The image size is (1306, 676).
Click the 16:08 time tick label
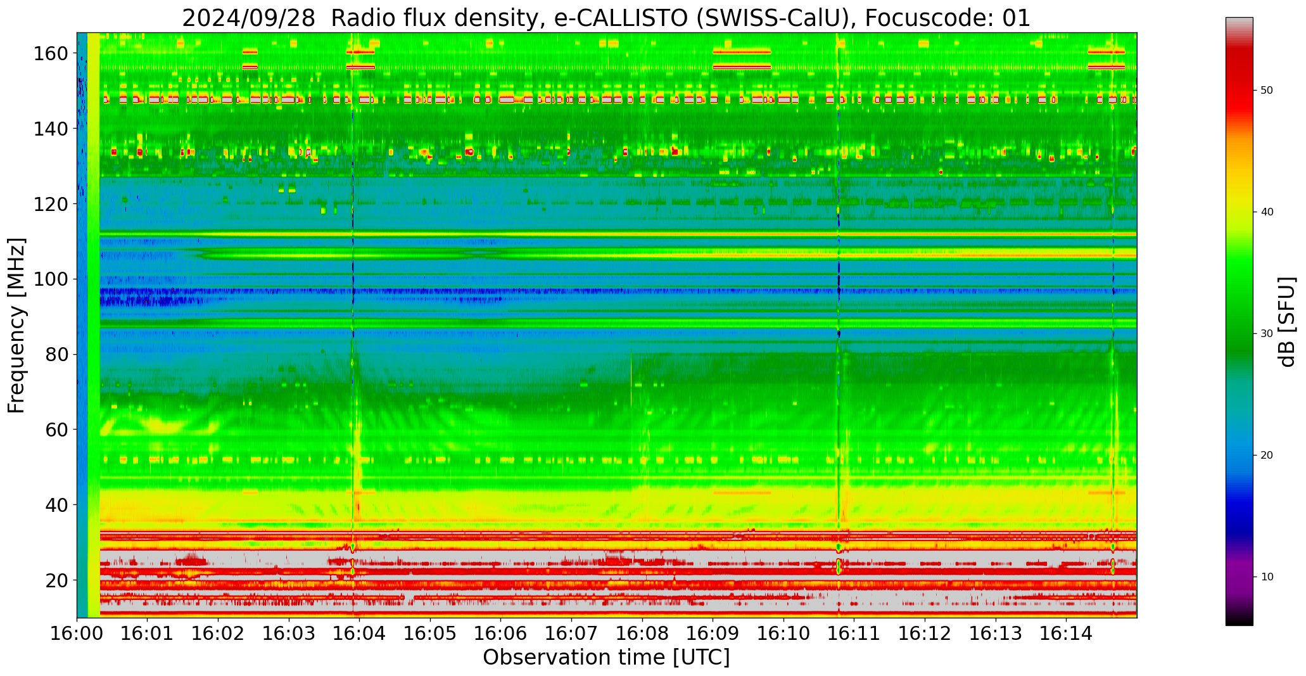[642, 633]
